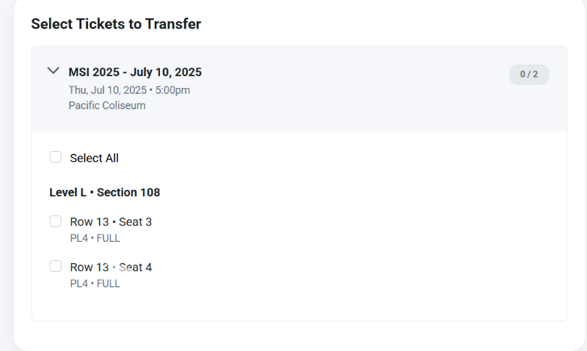
Task: Click the Select All label text
Action: (94, 158)
